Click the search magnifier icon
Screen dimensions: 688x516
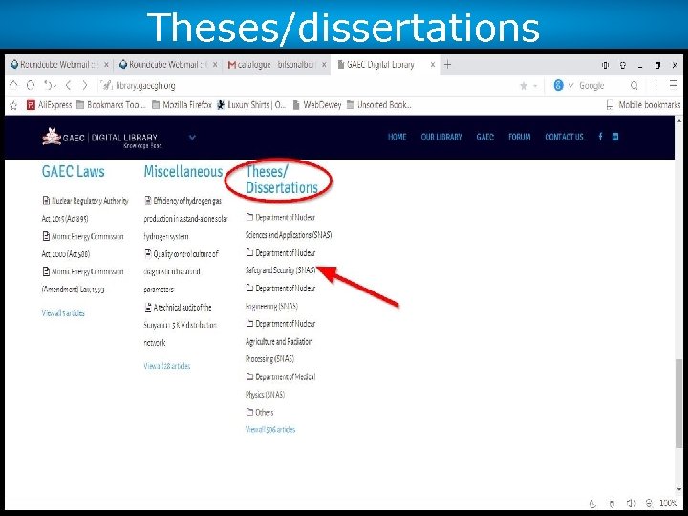634,86
